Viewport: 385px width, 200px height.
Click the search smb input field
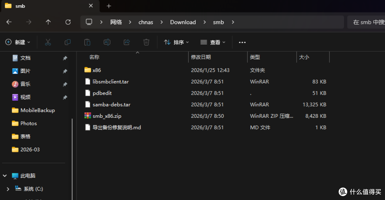366,22
